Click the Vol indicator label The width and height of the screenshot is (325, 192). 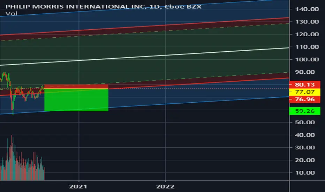pyautogui.click(x=11, y=14)
